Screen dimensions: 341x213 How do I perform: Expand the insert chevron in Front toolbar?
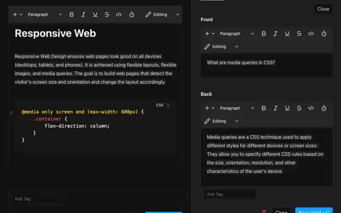pyautogui.click(x=213, y=34)
